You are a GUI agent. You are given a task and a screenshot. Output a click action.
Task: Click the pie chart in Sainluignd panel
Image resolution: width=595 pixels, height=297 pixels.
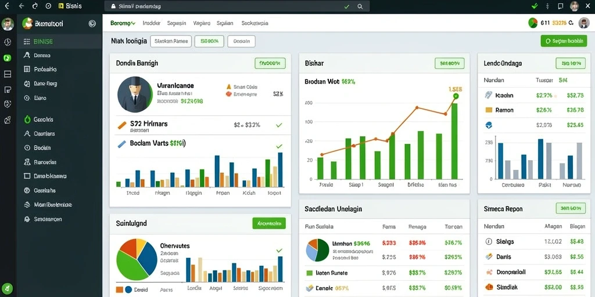(137, 259)
